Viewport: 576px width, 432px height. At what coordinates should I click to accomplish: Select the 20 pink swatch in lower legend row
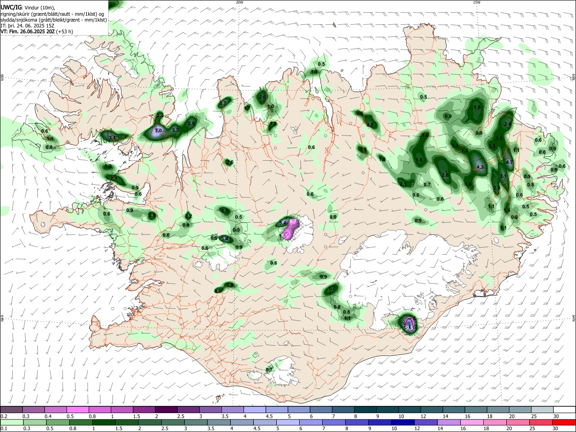(517, 422)
